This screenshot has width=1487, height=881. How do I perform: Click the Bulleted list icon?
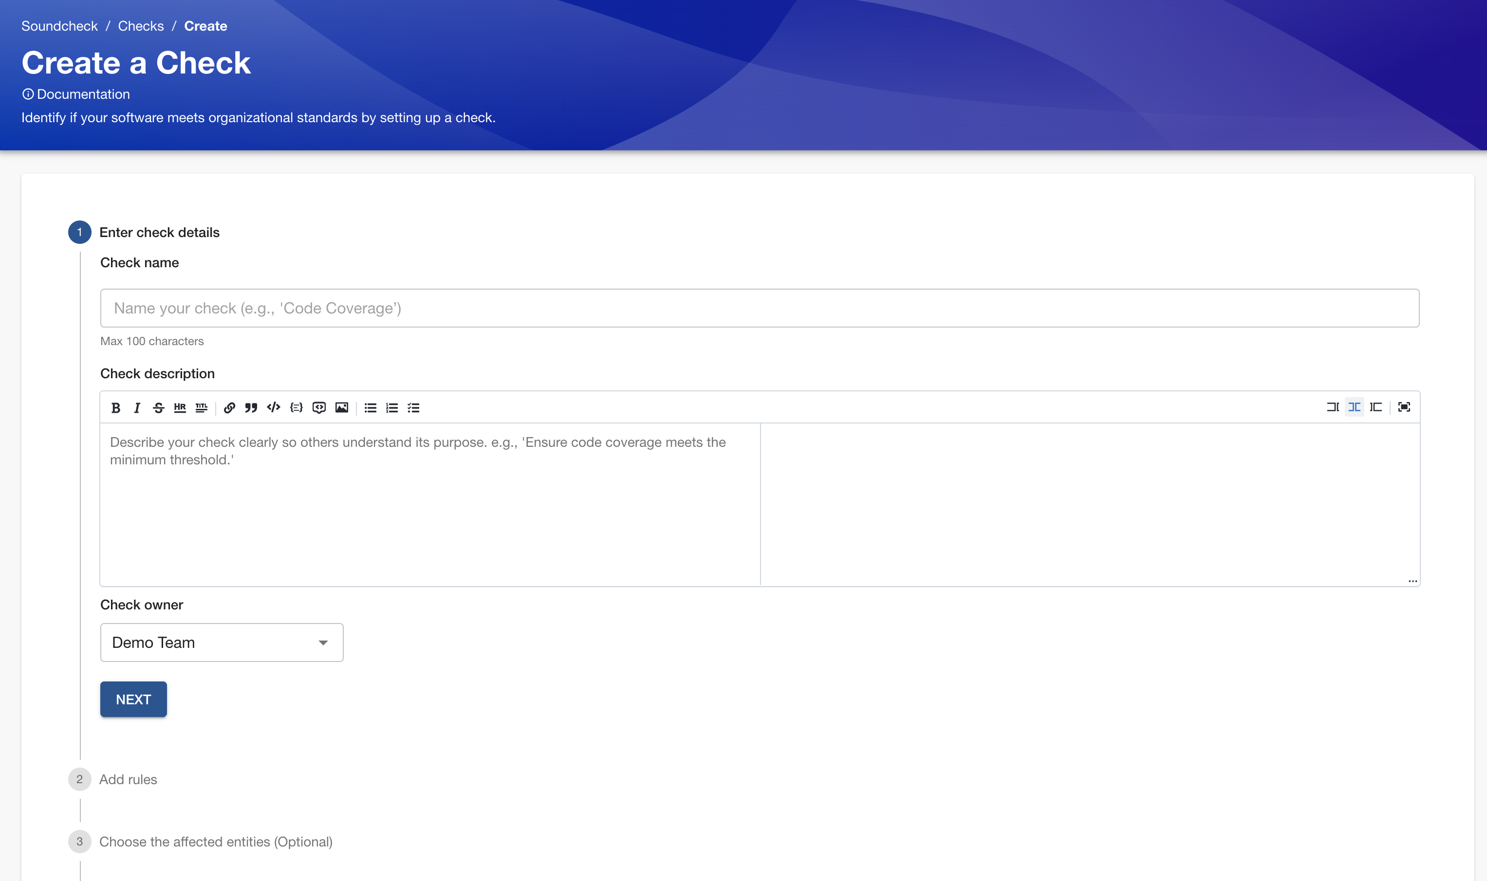point(370,407)
